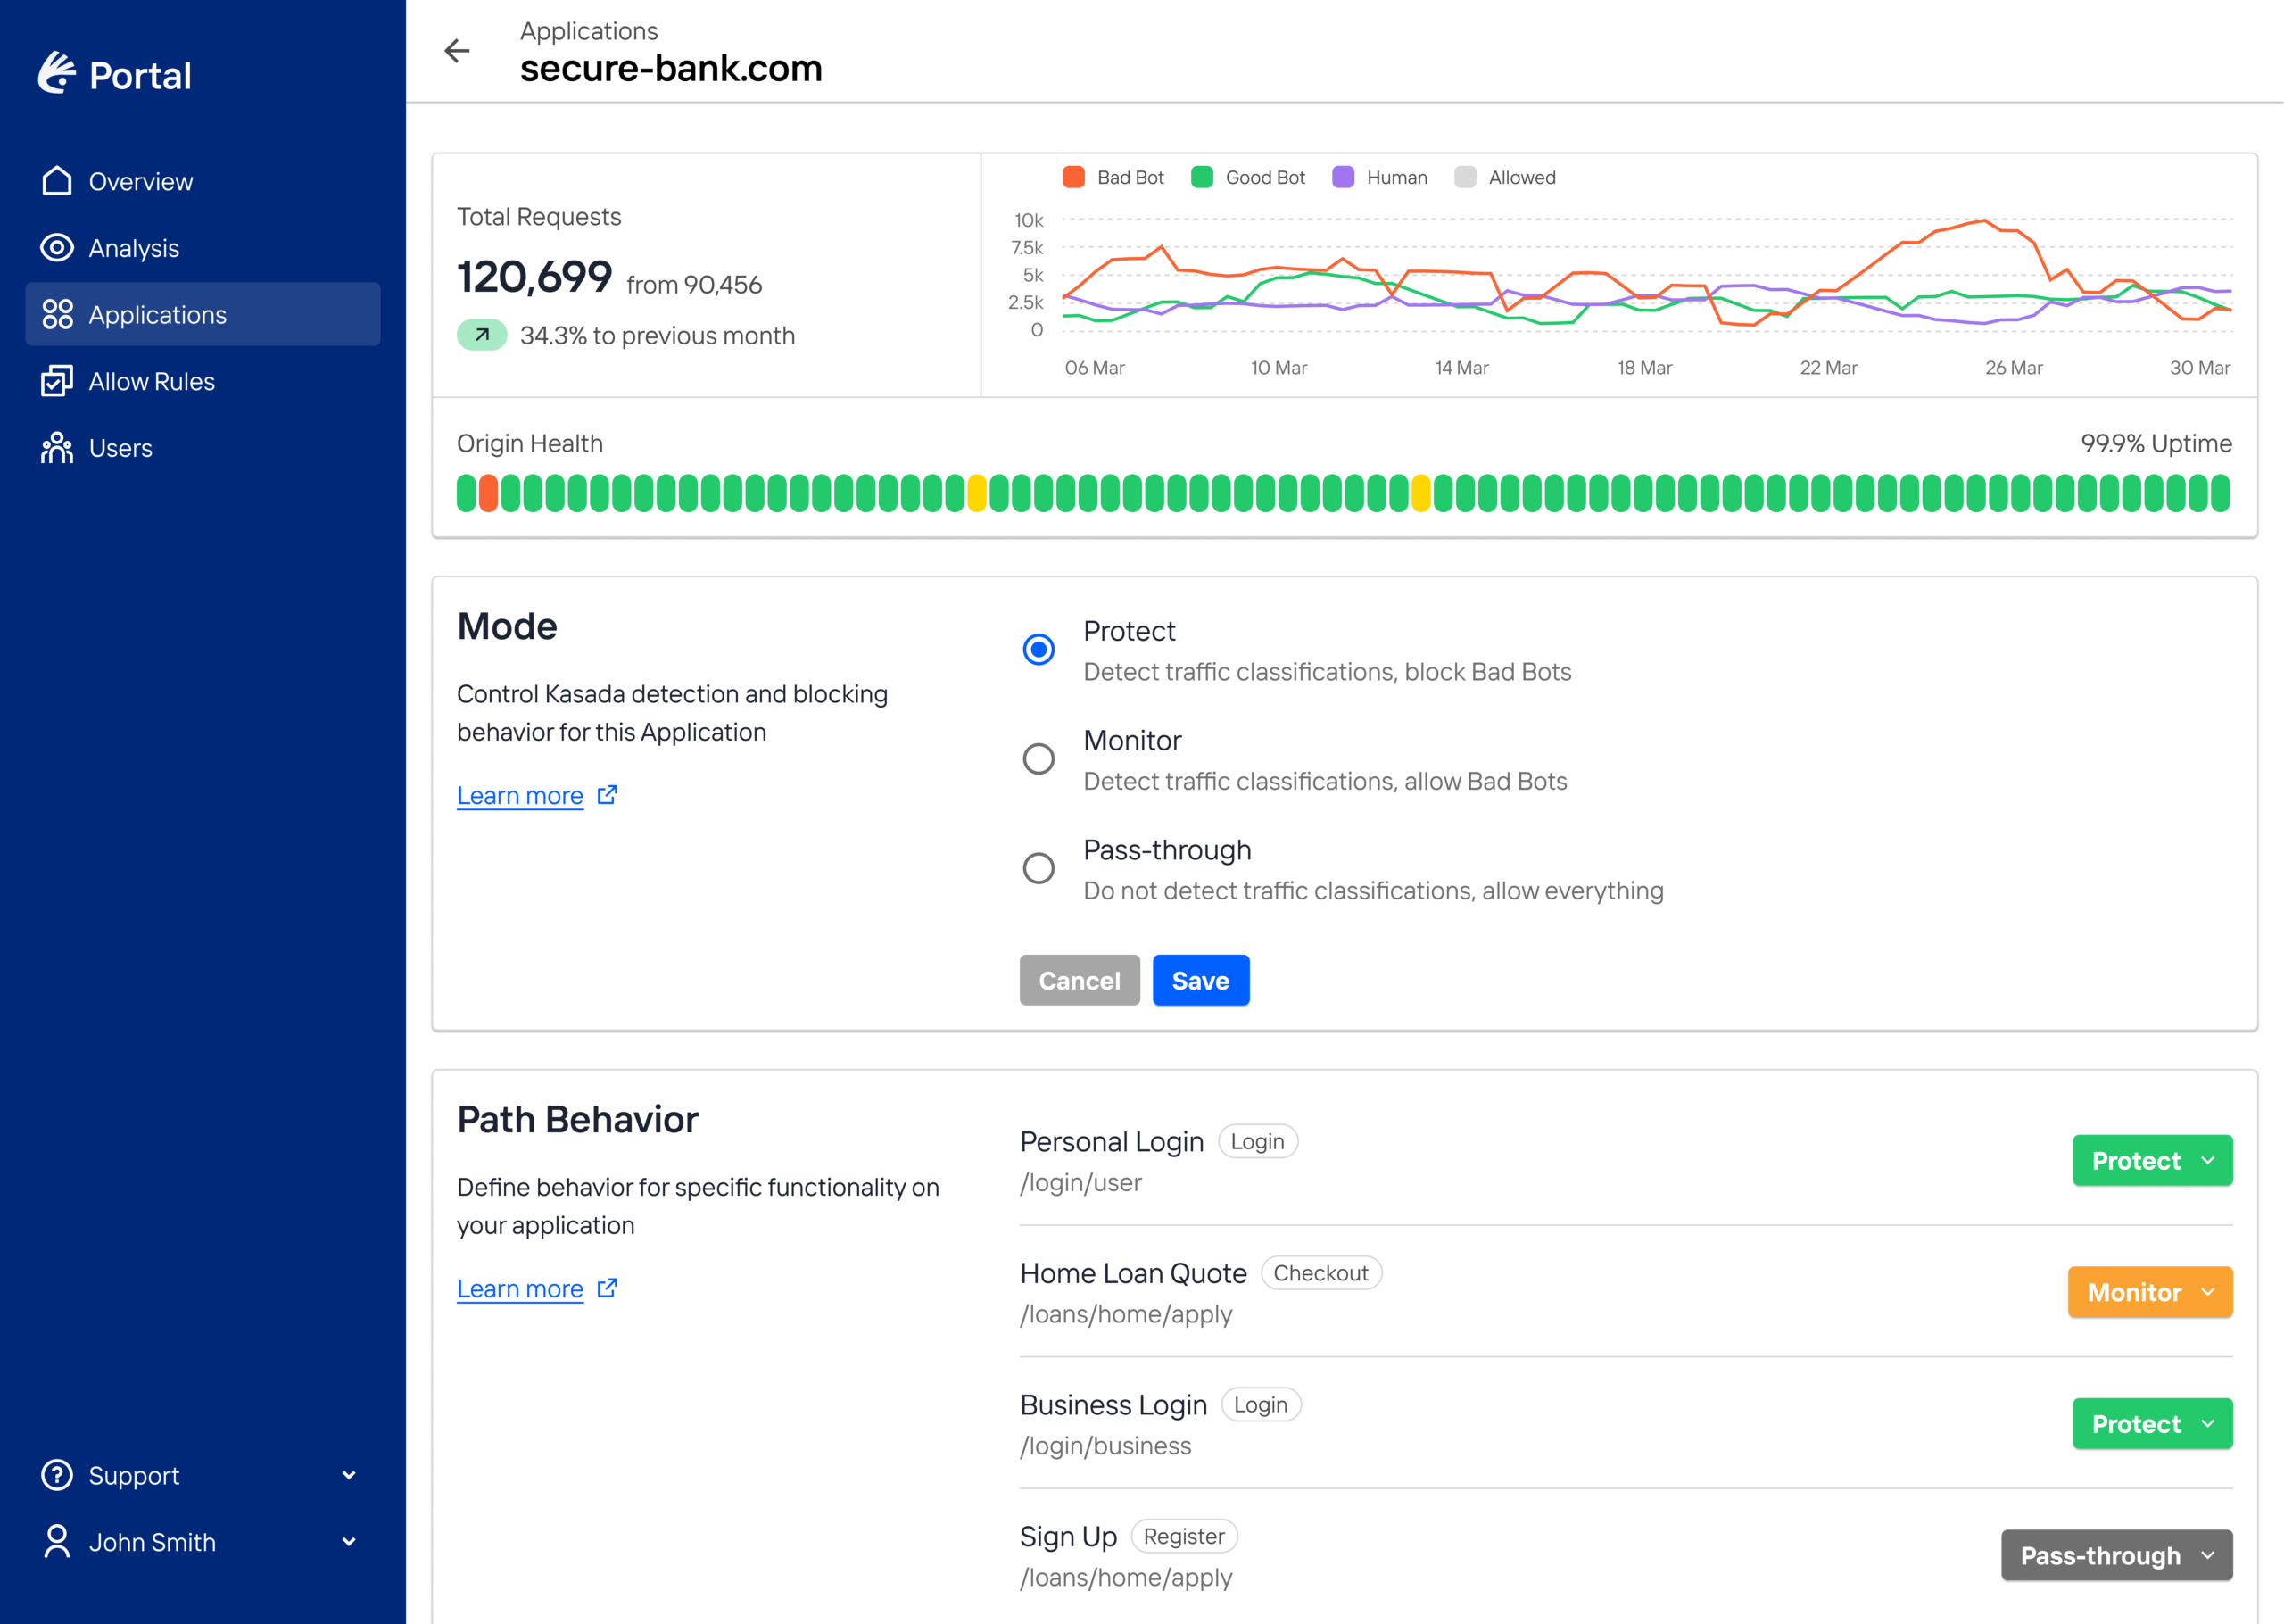
Task: Expand the John Smith account menu
Action: pyautogui.click(x=200, y=1542)
